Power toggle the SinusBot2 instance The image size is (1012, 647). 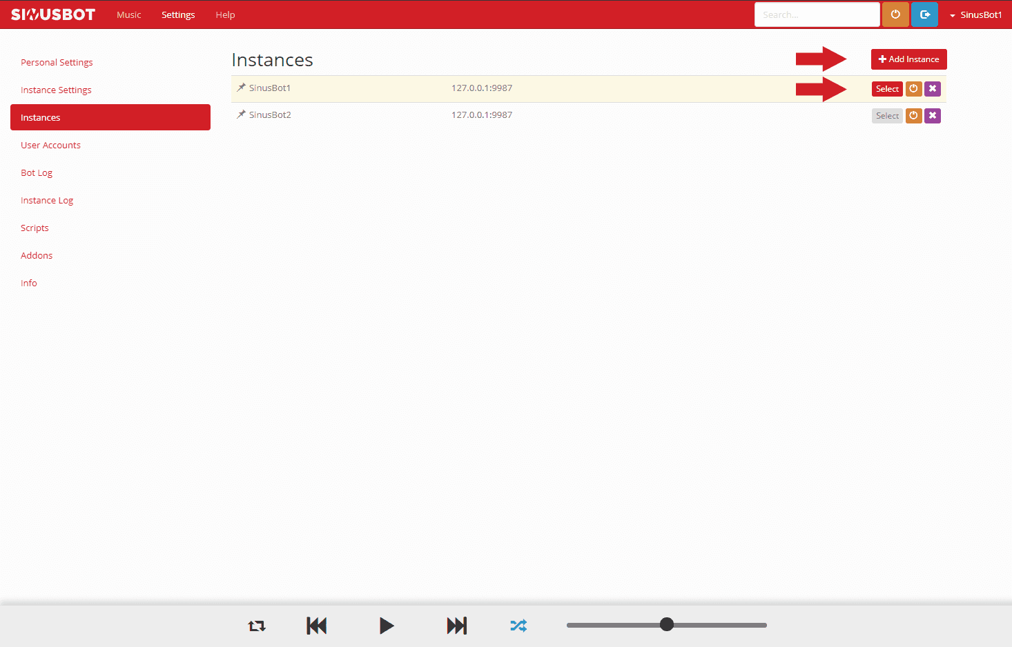tap(913, 116)
